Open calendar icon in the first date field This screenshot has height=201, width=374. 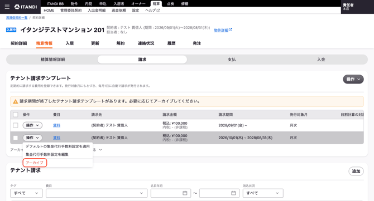(185, 193)
